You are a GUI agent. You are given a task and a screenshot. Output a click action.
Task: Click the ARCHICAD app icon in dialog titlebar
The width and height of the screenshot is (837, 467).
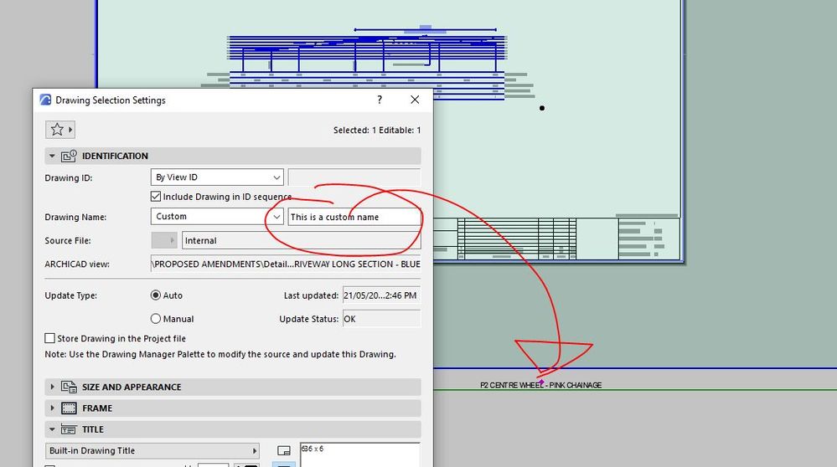[x=45, y=100]
